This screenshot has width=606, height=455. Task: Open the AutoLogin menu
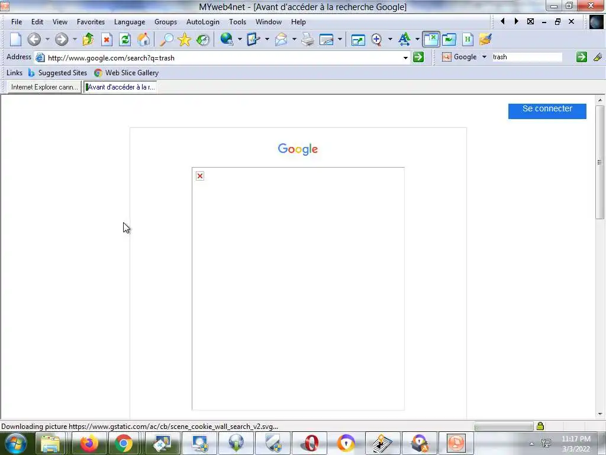click(x=203, y=22)
